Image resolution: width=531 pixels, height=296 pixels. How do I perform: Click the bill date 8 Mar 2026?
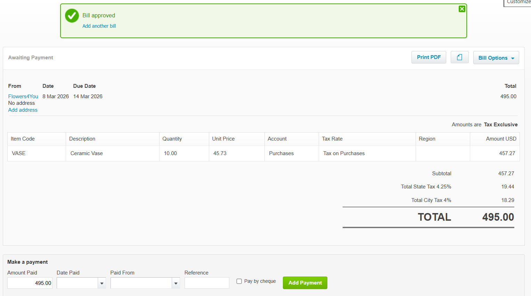coord(56,96)
